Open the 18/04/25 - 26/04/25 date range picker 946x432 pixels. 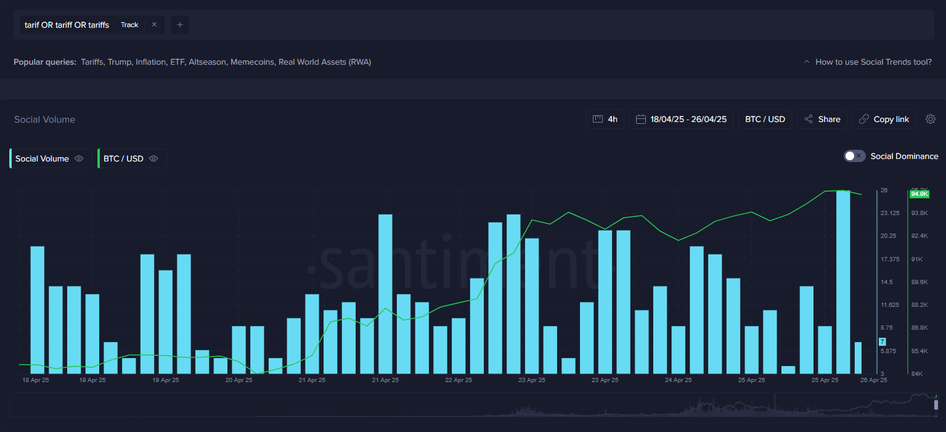click(686, 118)
